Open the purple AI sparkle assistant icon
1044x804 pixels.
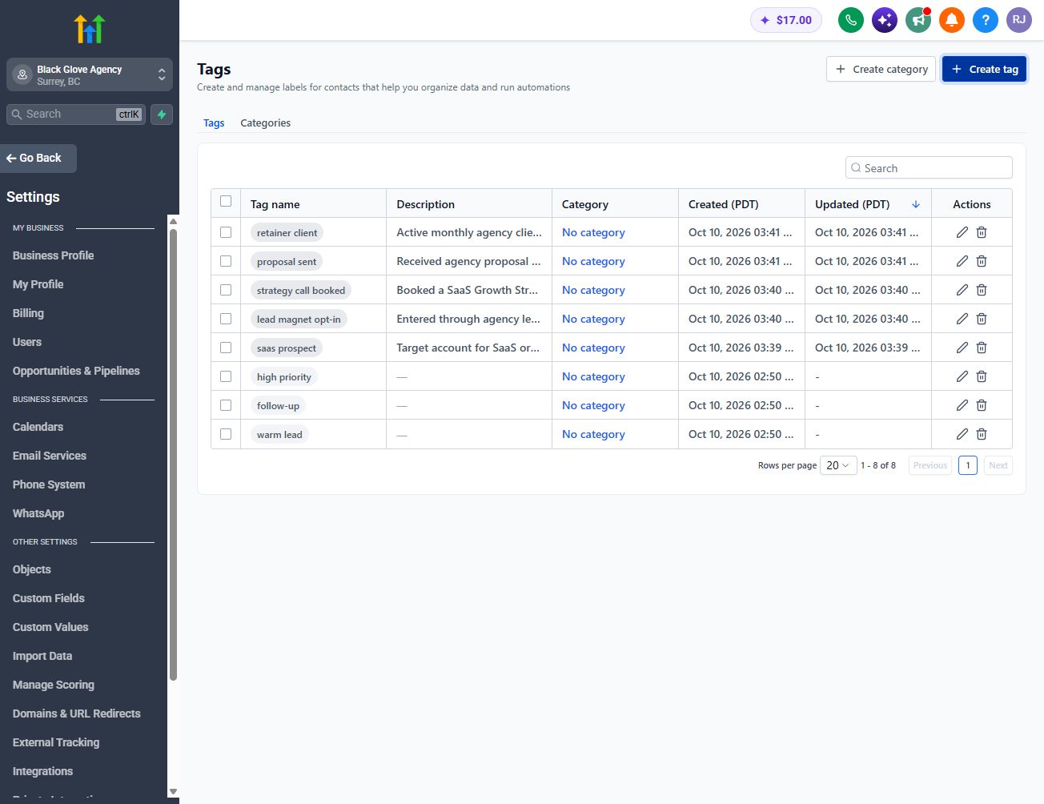885,20
